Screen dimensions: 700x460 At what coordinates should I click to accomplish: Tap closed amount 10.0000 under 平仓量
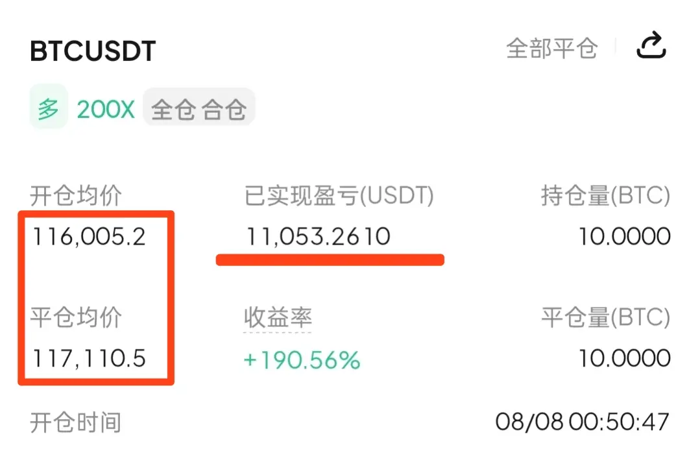624,359
